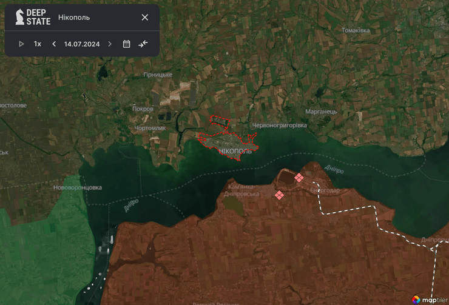Image resolution: width=449 pixels, height=305 pixels.
Task: Start the timeline playback
Action: click(22, 44)
